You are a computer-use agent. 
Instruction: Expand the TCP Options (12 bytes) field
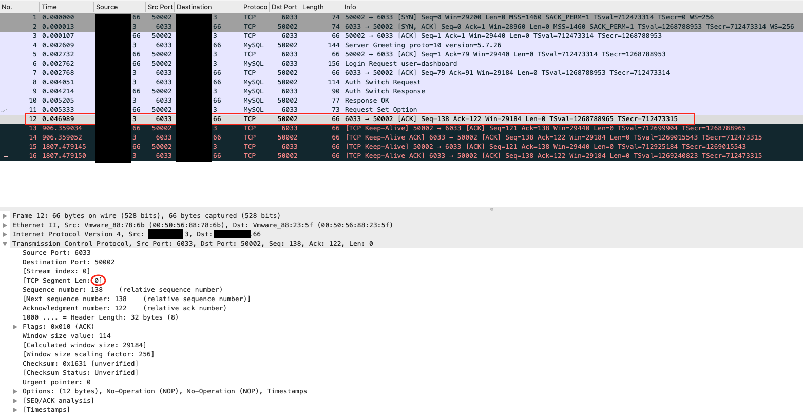[x=15, y=391]
